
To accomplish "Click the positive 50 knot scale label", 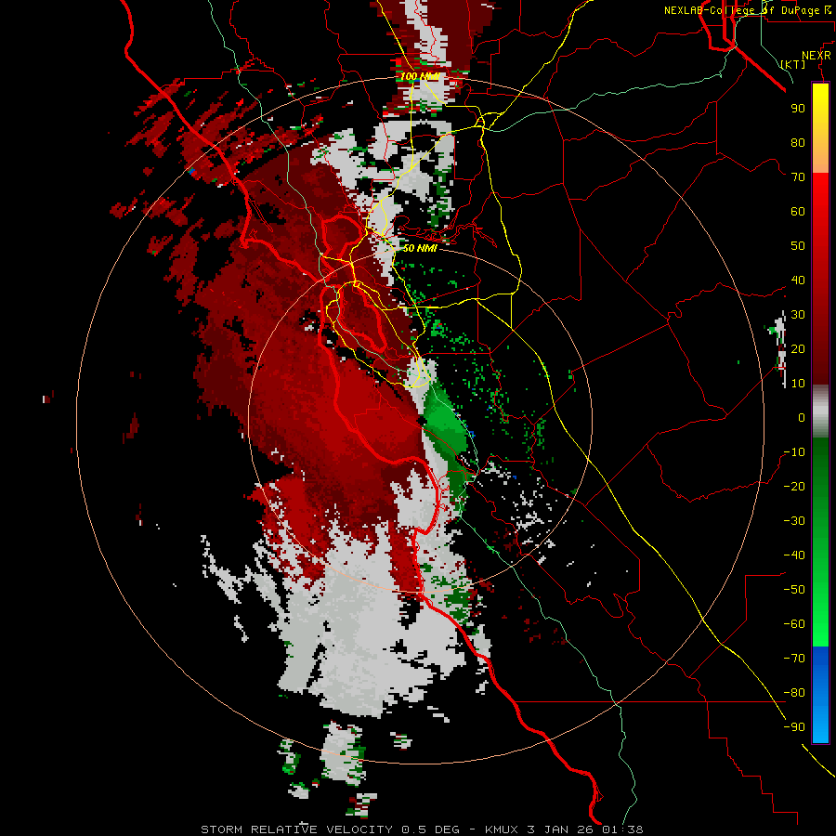I will pyautogui.click(x=798, y=246).
